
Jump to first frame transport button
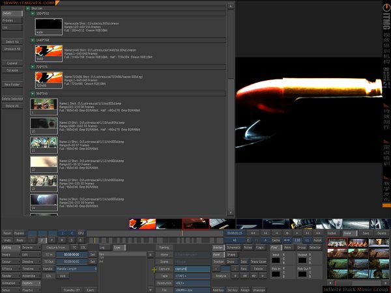point(252,232)
